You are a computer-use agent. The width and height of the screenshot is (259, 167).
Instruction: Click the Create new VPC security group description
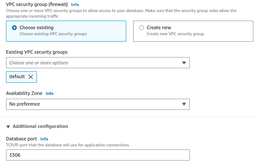(x=175, y=34)
